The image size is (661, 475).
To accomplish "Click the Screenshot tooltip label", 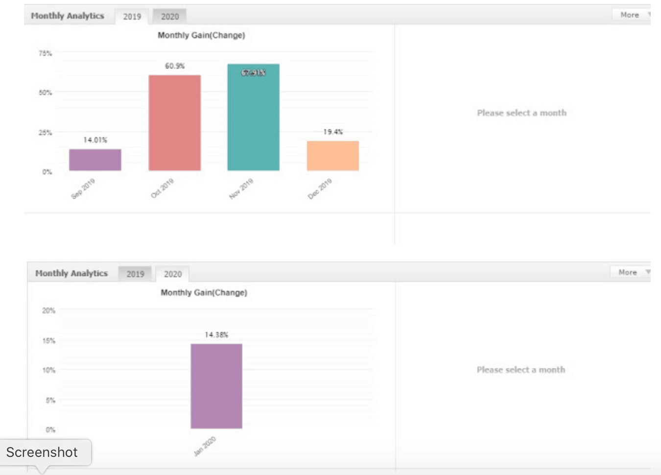I will coord(42,452).
